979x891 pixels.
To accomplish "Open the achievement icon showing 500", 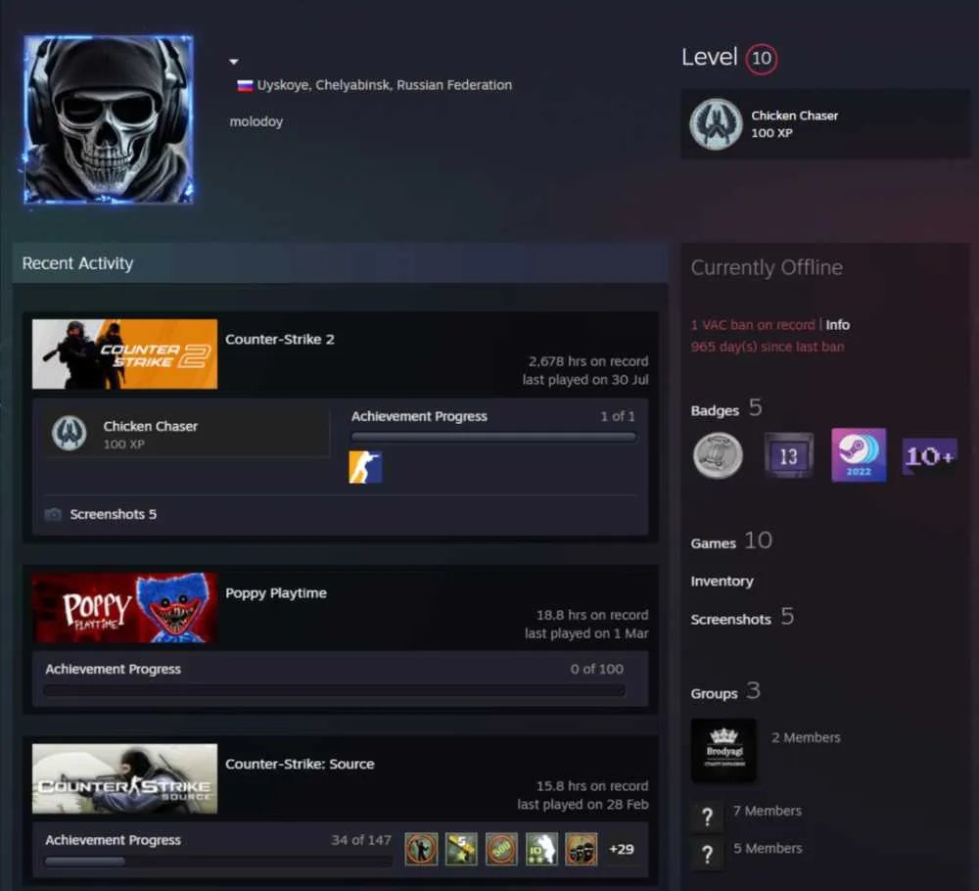I will click(x=501, y=849).
